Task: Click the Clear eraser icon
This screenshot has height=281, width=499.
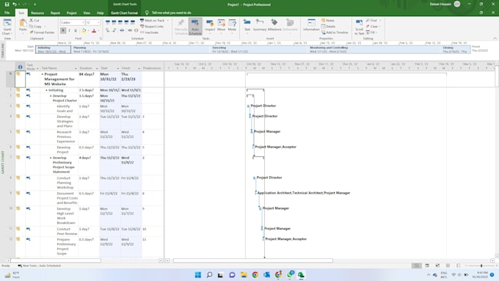Action: point(368,26)
